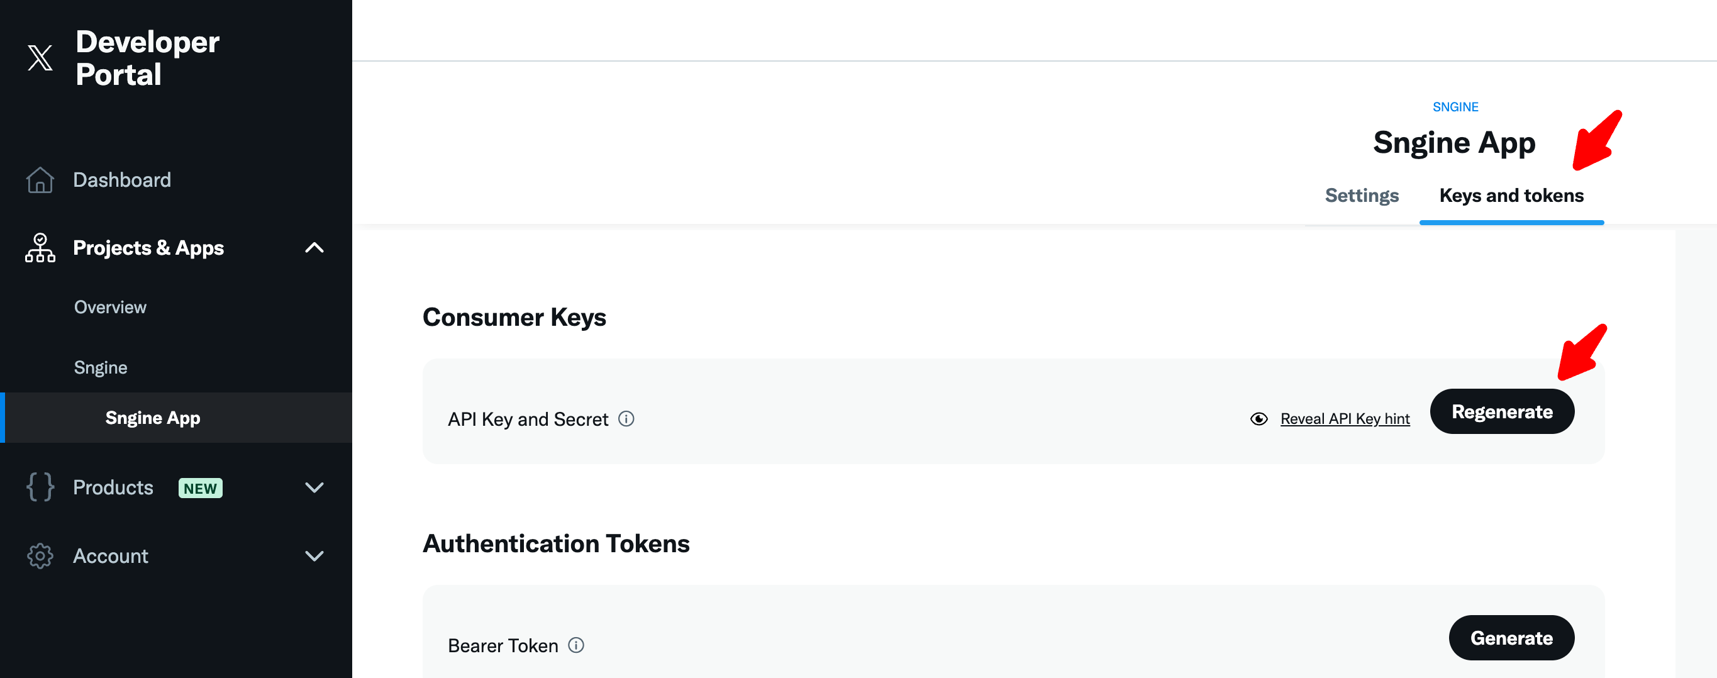Click info icon beside Bearer Token

tap(576, 645)
